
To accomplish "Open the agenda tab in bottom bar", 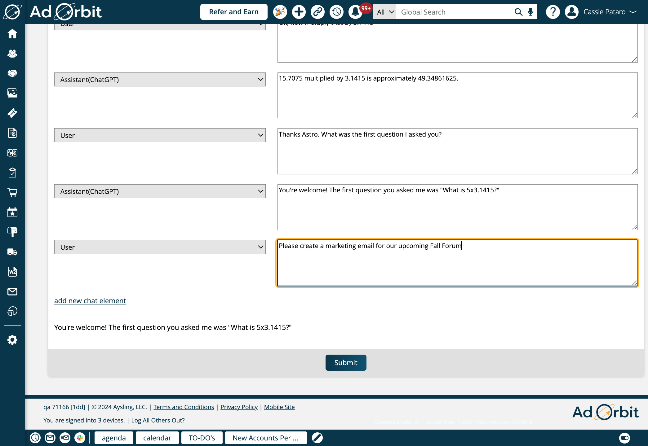I will click(114, 438).
